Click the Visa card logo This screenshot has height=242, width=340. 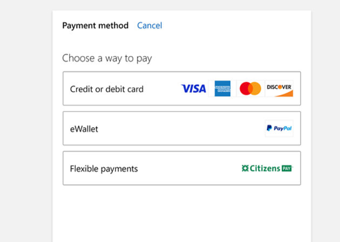click(x=193, y=88)
